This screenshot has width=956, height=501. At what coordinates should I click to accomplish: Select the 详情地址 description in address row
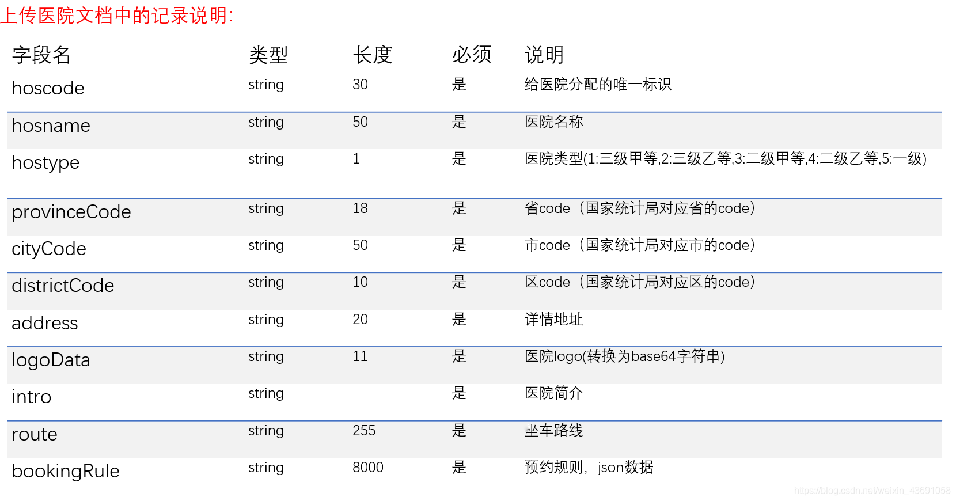[553, 320]
